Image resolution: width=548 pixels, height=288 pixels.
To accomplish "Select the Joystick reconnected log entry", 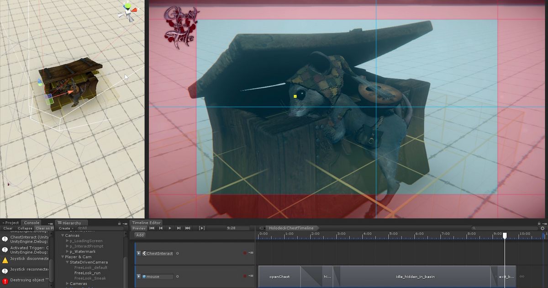I will (x=25, y=270).
